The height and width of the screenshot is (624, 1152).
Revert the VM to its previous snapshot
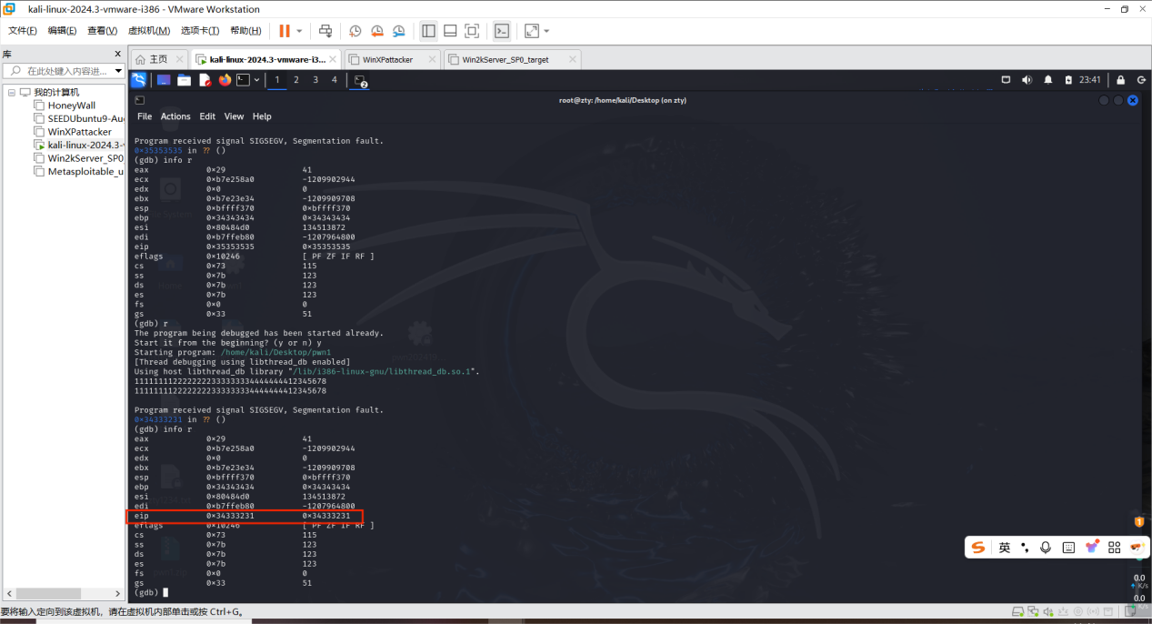376,31
